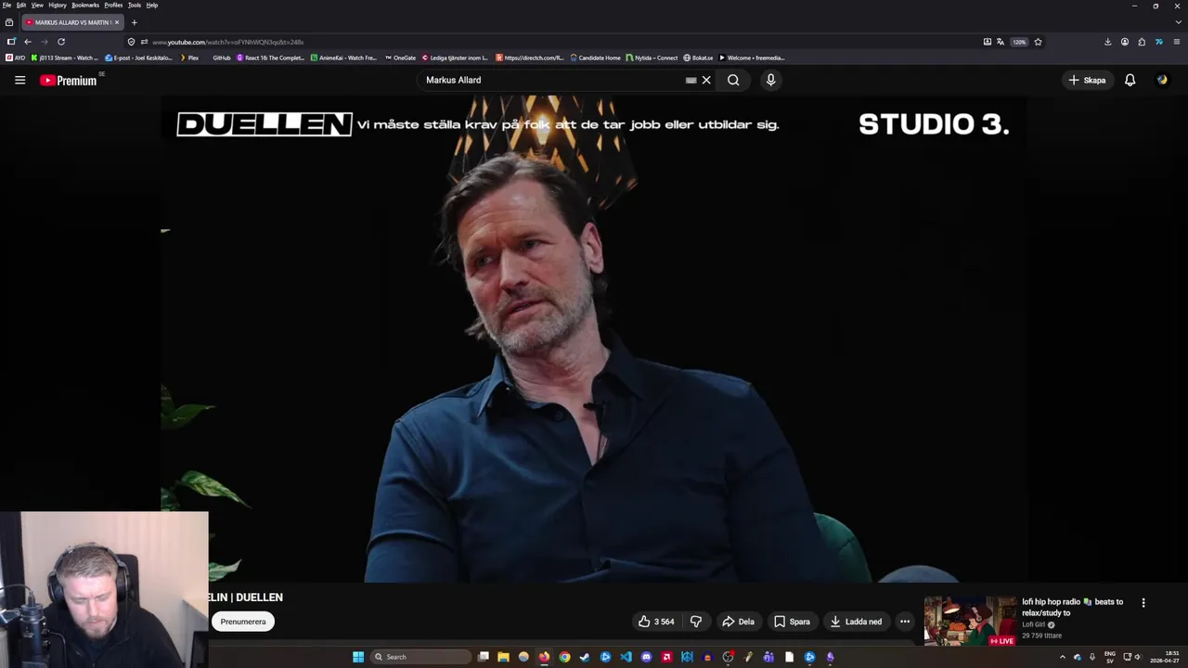
Task: Save the video with Spara
Action: point(792,622)
